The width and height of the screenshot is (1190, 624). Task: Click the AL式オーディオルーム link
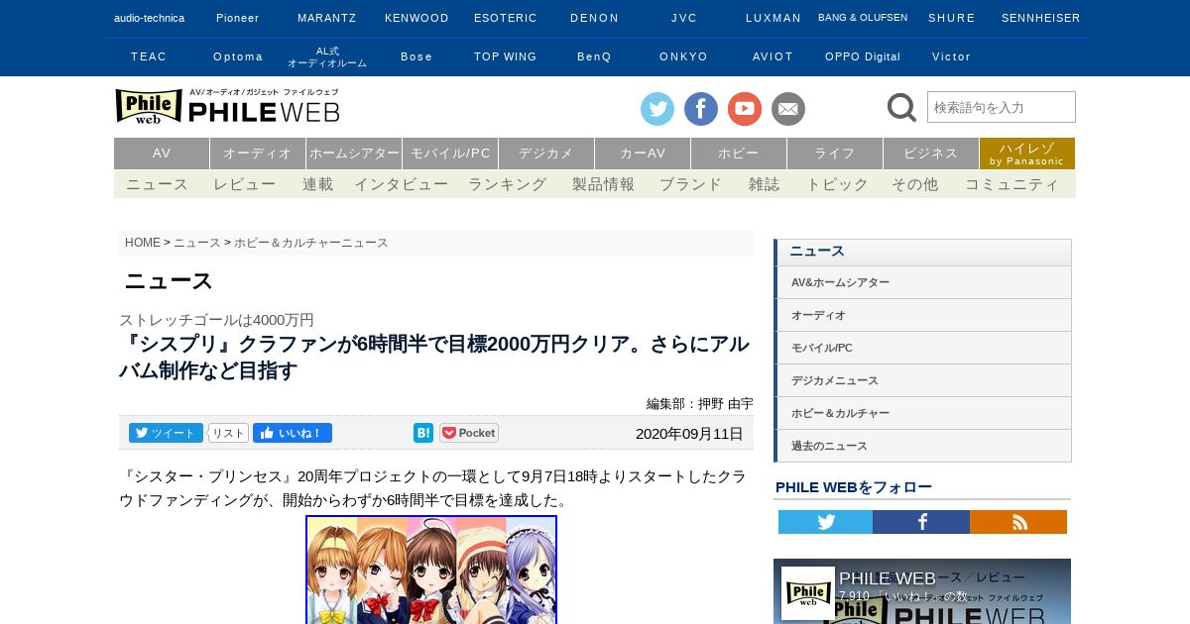(x=327, y=56)
